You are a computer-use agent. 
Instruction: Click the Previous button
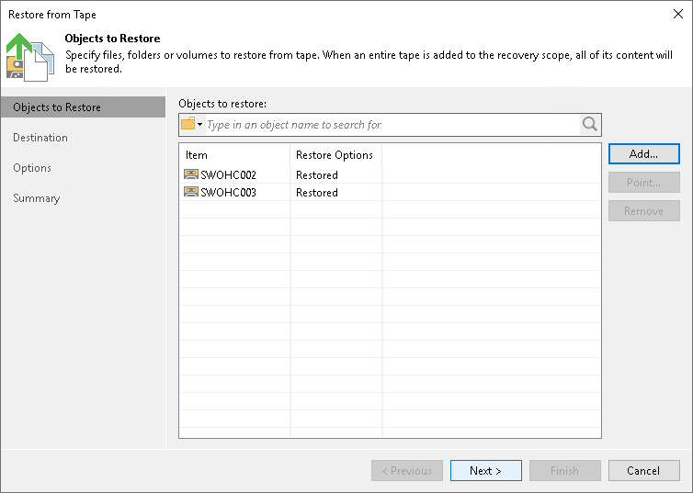[407, 470]
